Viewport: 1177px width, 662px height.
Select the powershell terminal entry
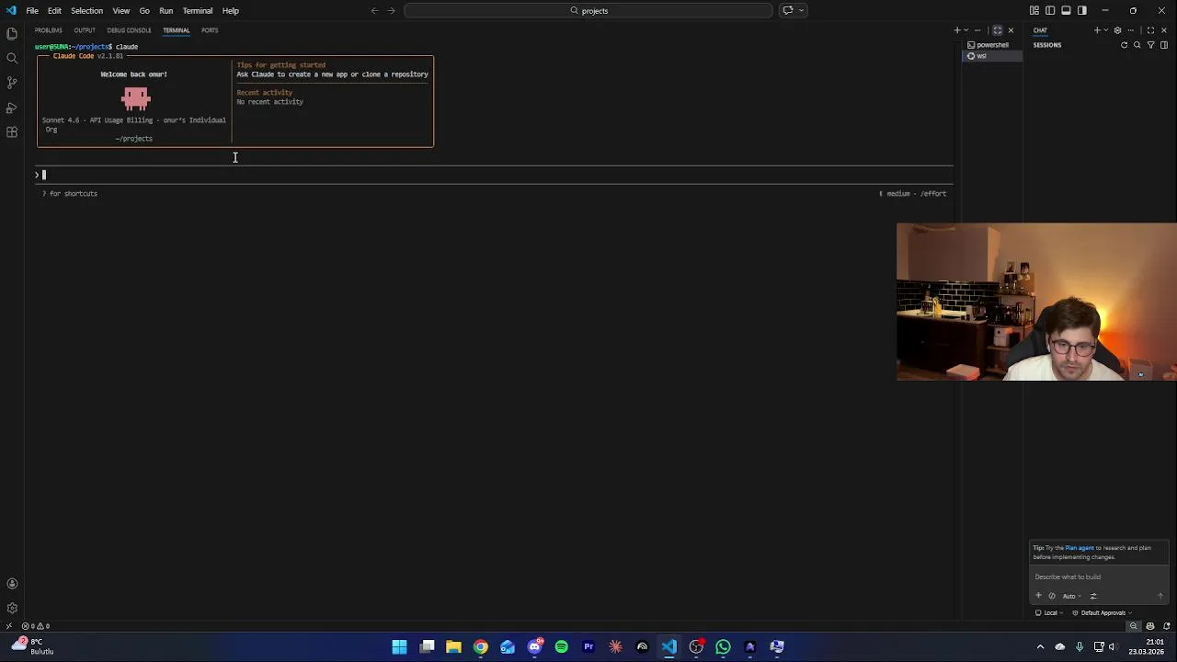click(991, 45)
